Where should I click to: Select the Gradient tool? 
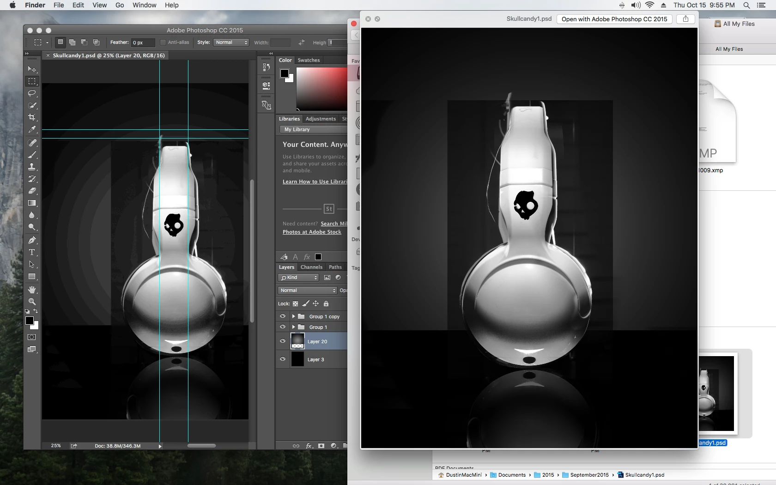click(32, 203)
